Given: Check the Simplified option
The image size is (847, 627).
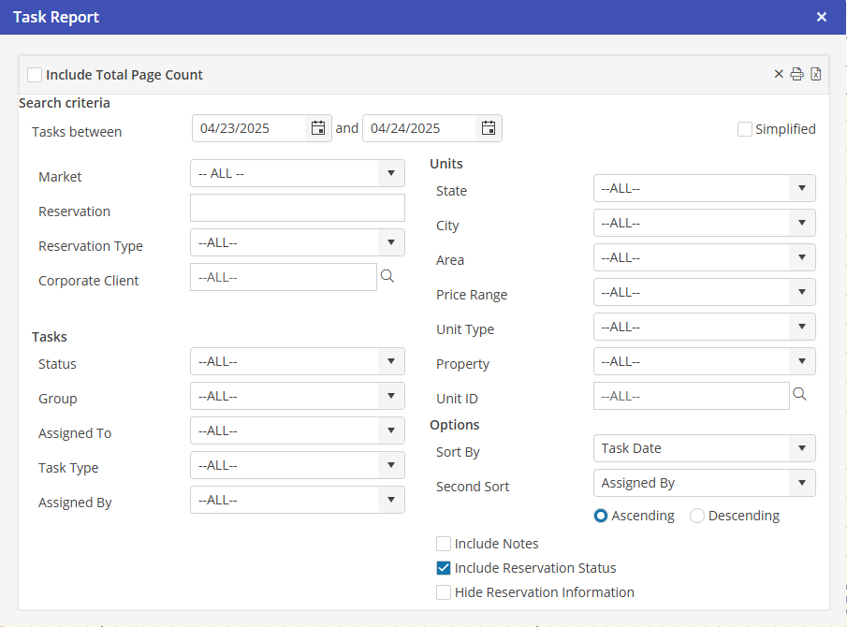Looking at the screenshot, I should point(745,129).
